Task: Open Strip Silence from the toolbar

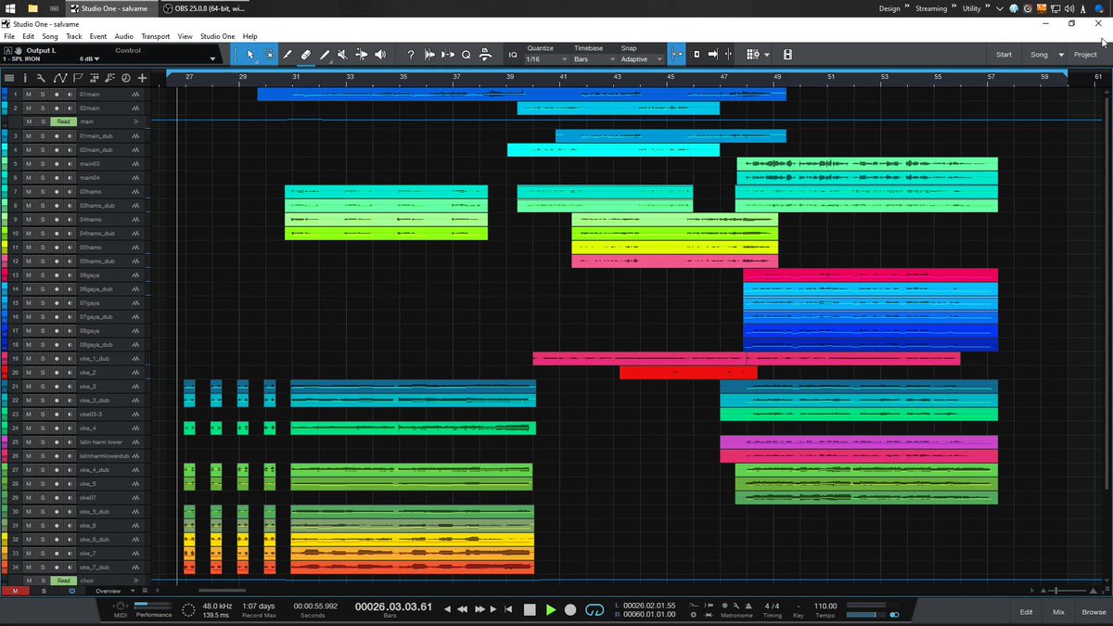Action: point(448,55)
